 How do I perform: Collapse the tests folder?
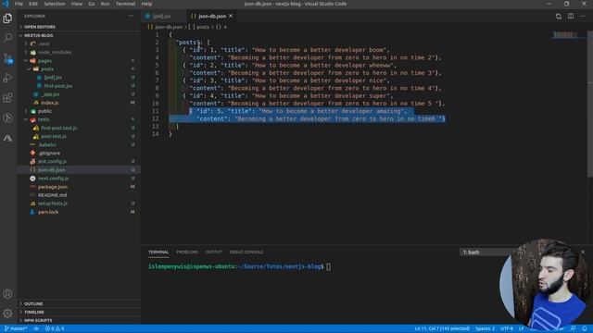pyautogui.click(x=44, y=119)
